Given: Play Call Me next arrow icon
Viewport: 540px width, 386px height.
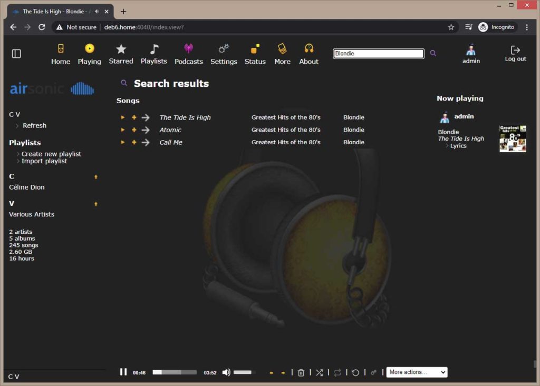Looking at the screenshot, I should click(x=146, y=142).
